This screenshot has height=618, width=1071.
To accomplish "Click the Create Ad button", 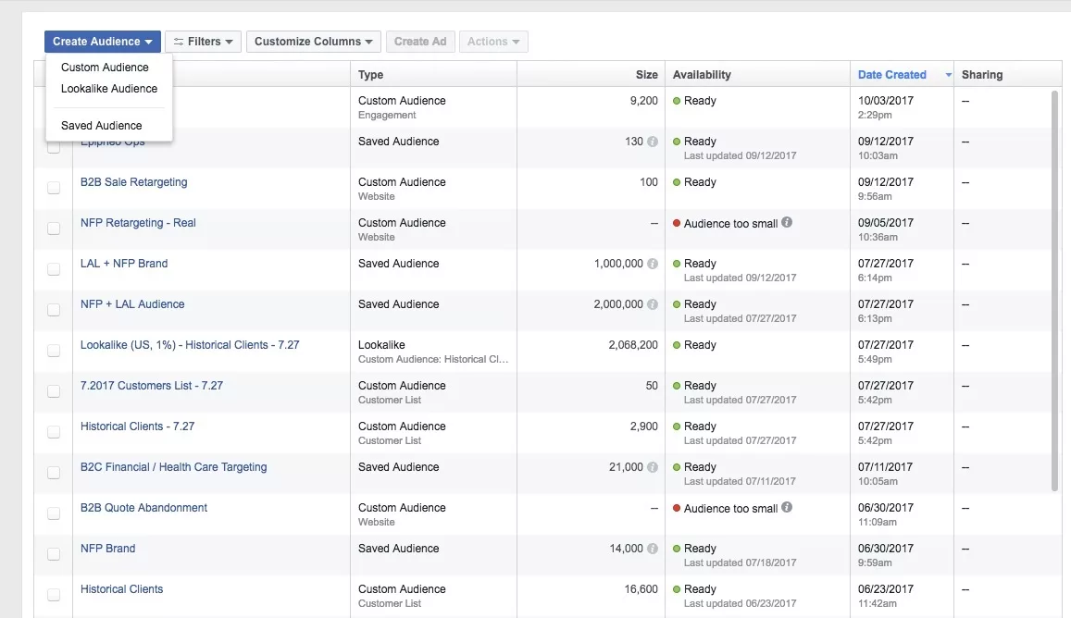I will tap(418, 41).
